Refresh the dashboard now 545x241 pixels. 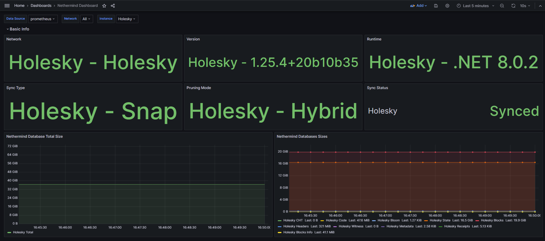tap(513, 6)
